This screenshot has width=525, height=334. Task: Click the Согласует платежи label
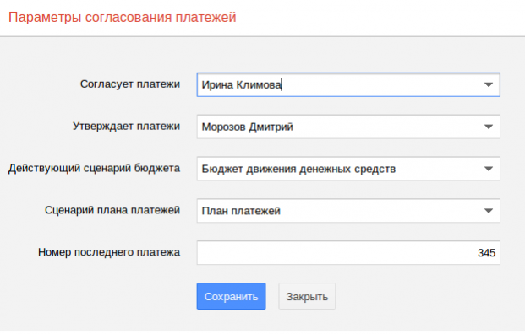pos(130,84)
